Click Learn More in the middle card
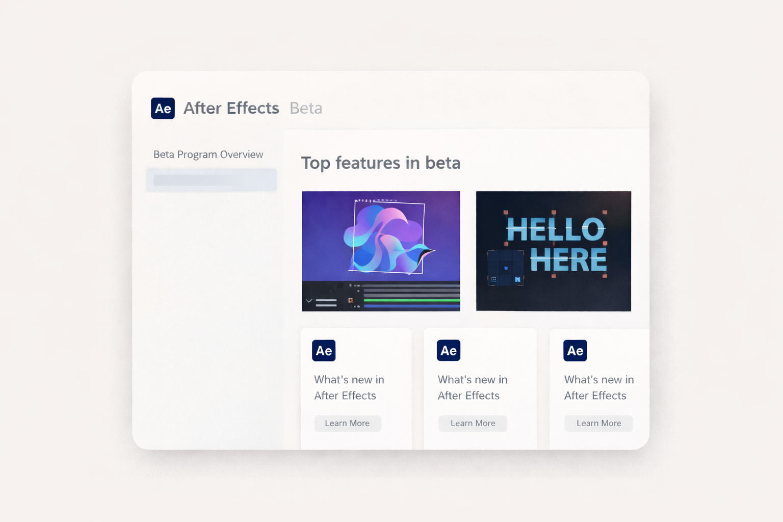 coord(473,423)
